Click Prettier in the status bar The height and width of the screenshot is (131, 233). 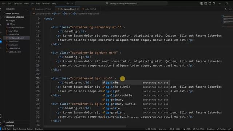pos(221,129)
